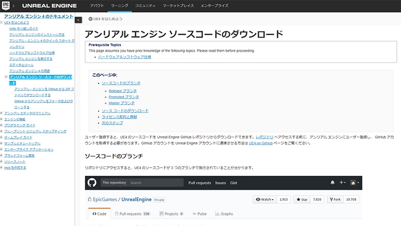Expand ゲームプレイ ガイド tree node
The width and height of the screenshot is (401, 226).
tap(2, 137)
